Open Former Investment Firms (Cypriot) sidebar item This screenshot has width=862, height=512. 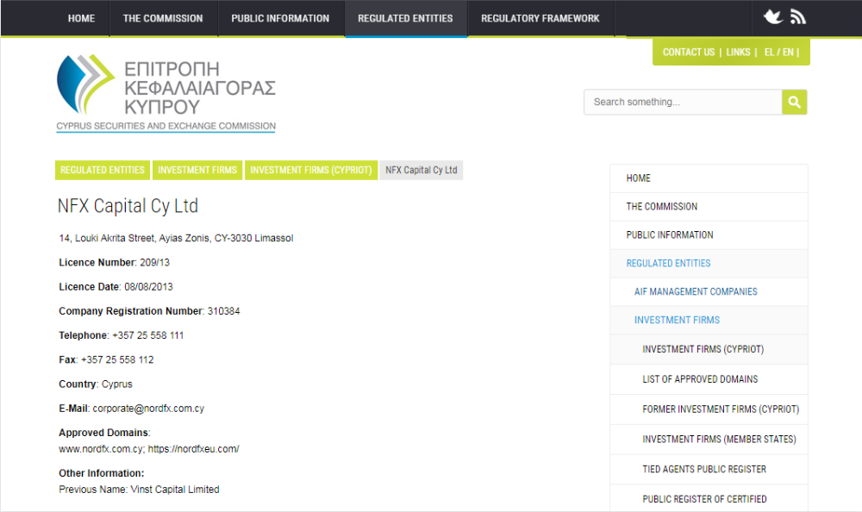point(720,409)
